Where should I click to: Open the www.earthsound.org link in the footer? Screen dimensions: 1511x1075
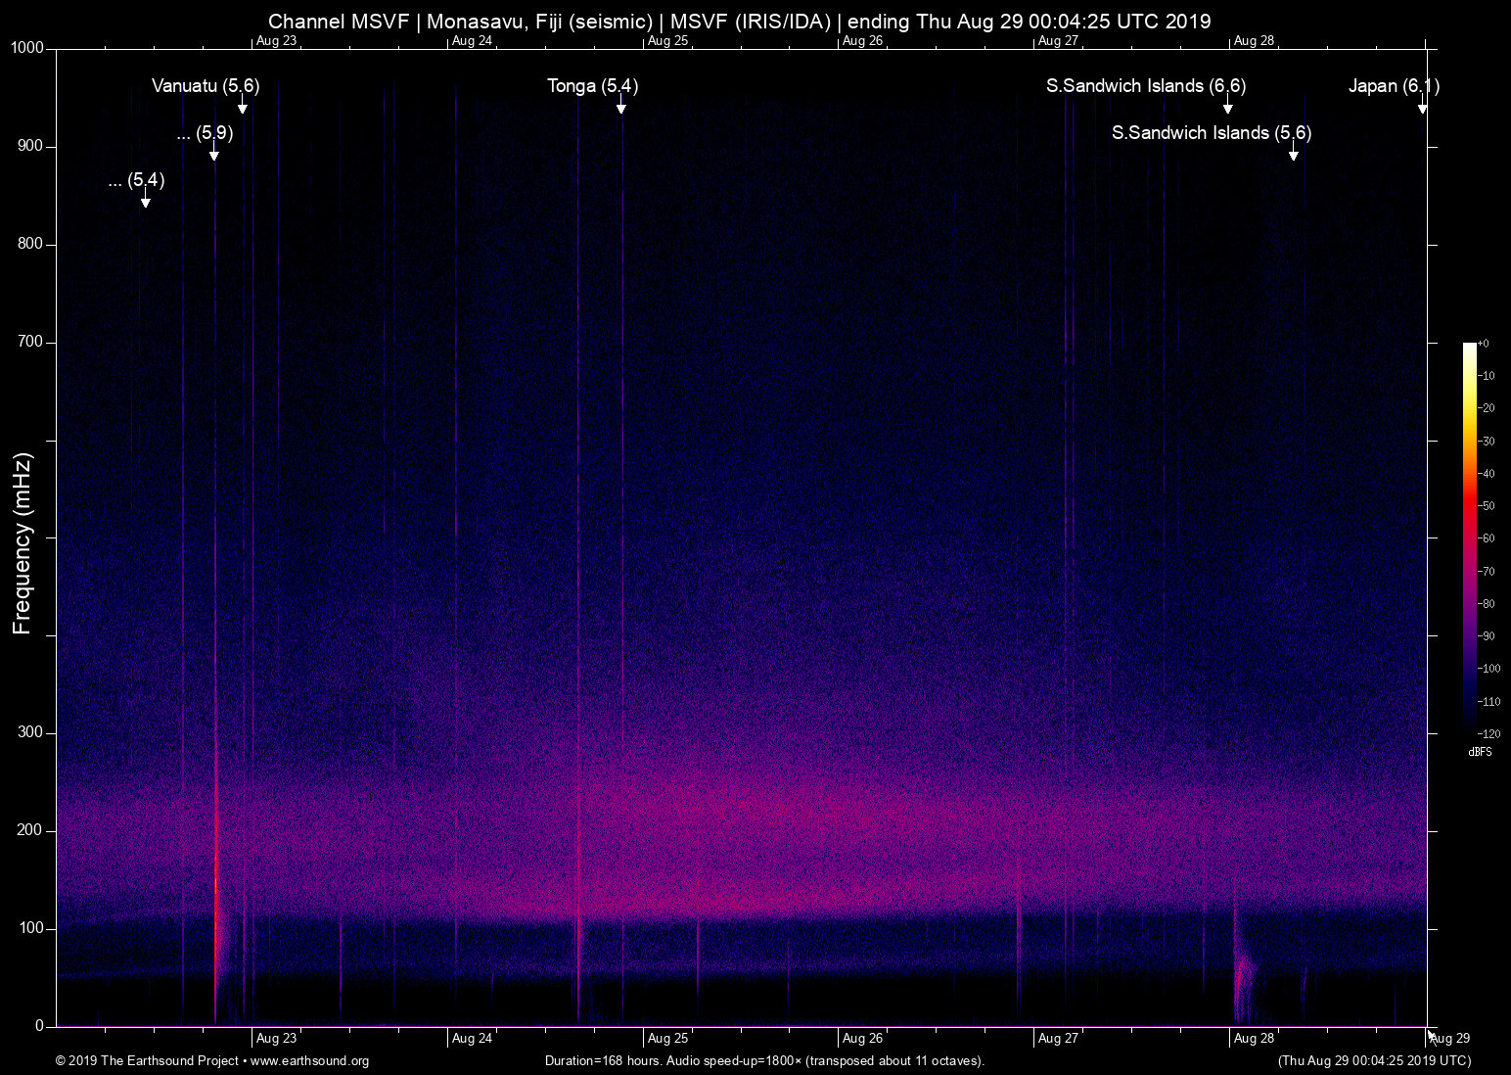310,1061
